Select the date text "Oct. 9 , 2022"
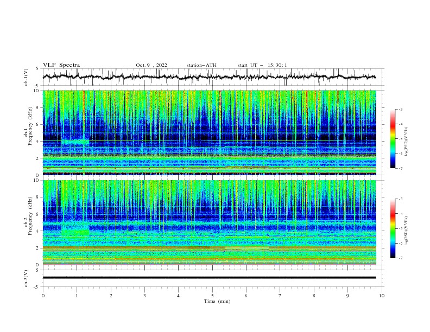The image size is (430, 332). click(151, 65)
